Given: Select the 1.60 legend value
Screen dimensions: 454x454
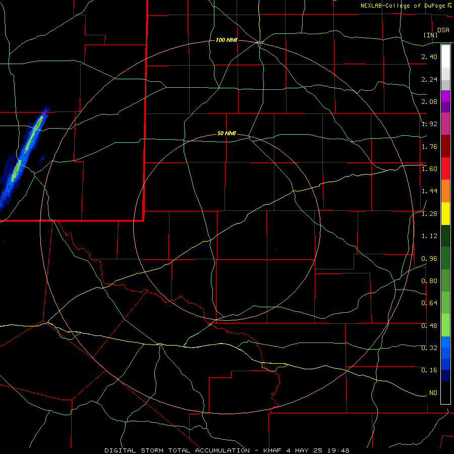Looking at the screenshot, I should pyautogui.click(x=429, y=169).
